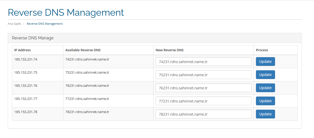Click available DNS text 75231.rdns.sahinnet.name.tr
This screenshot has height=138, width=314.
87,72
